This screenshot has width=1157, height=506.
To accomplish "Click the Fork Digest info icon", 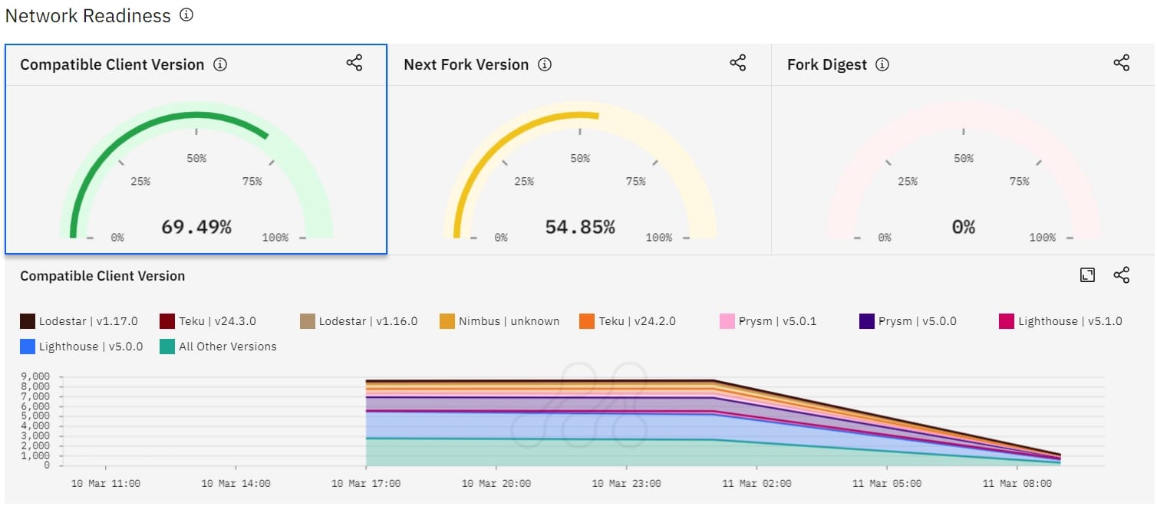I will [x=884, y=64].
